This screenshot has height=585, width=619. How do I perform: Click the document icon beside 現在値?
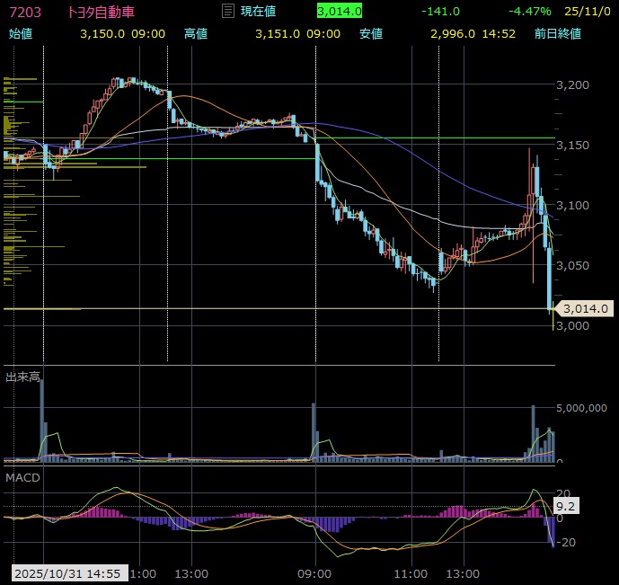pyautogui.click(x=227, y=11)
